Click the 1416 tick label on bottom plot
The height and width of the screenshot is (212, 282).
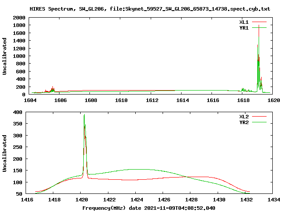click(x=27, y=200)
